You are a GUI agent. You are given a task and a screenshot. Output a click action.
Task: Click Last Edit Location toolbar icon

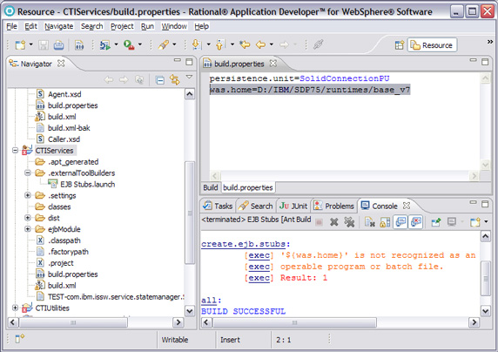click(245, 44)
